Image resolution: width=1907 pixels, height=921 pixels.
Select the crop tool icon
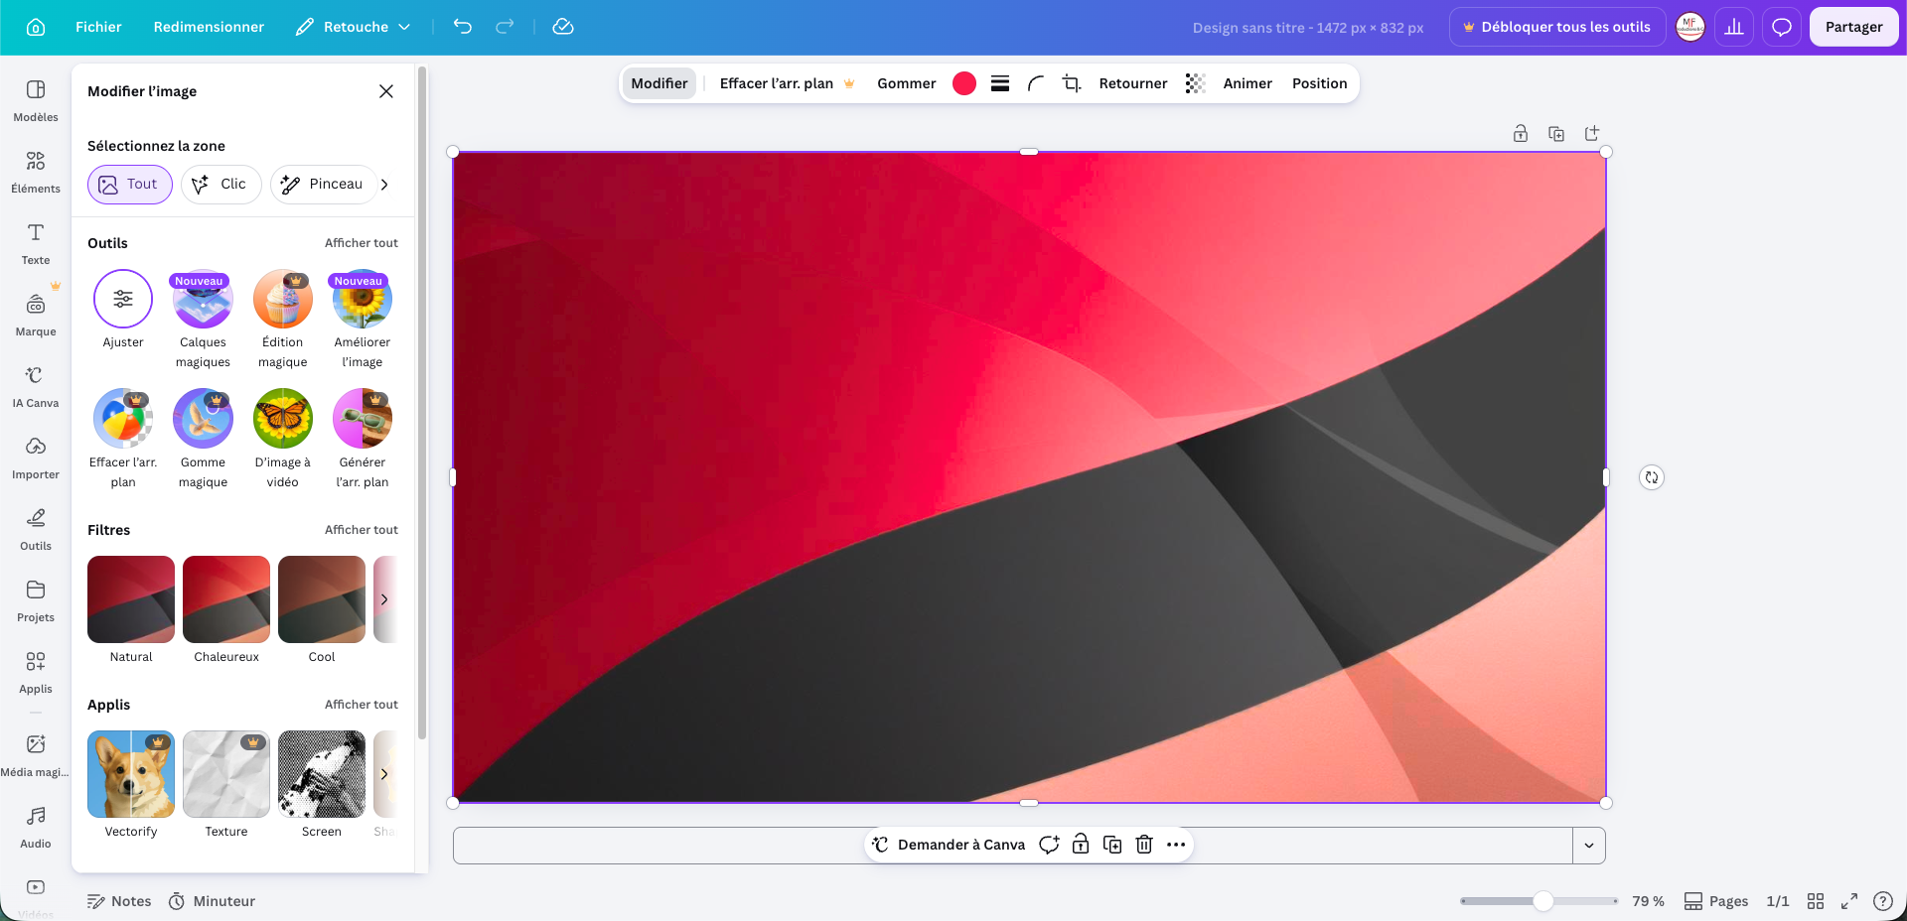point(1072,83)
